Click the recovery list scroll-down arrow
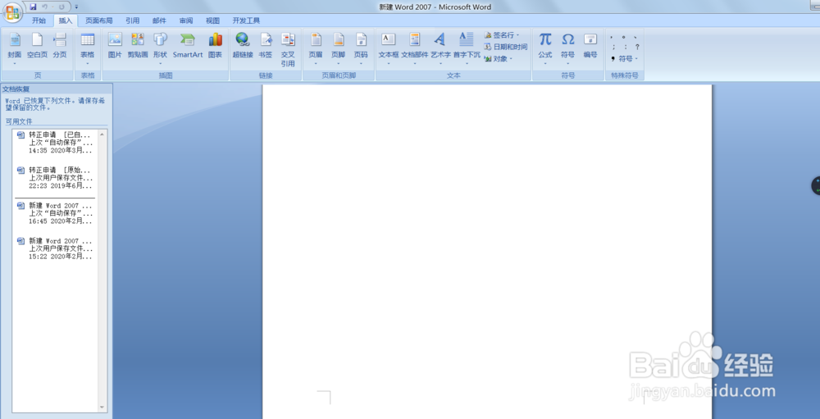 coord(102,407)
